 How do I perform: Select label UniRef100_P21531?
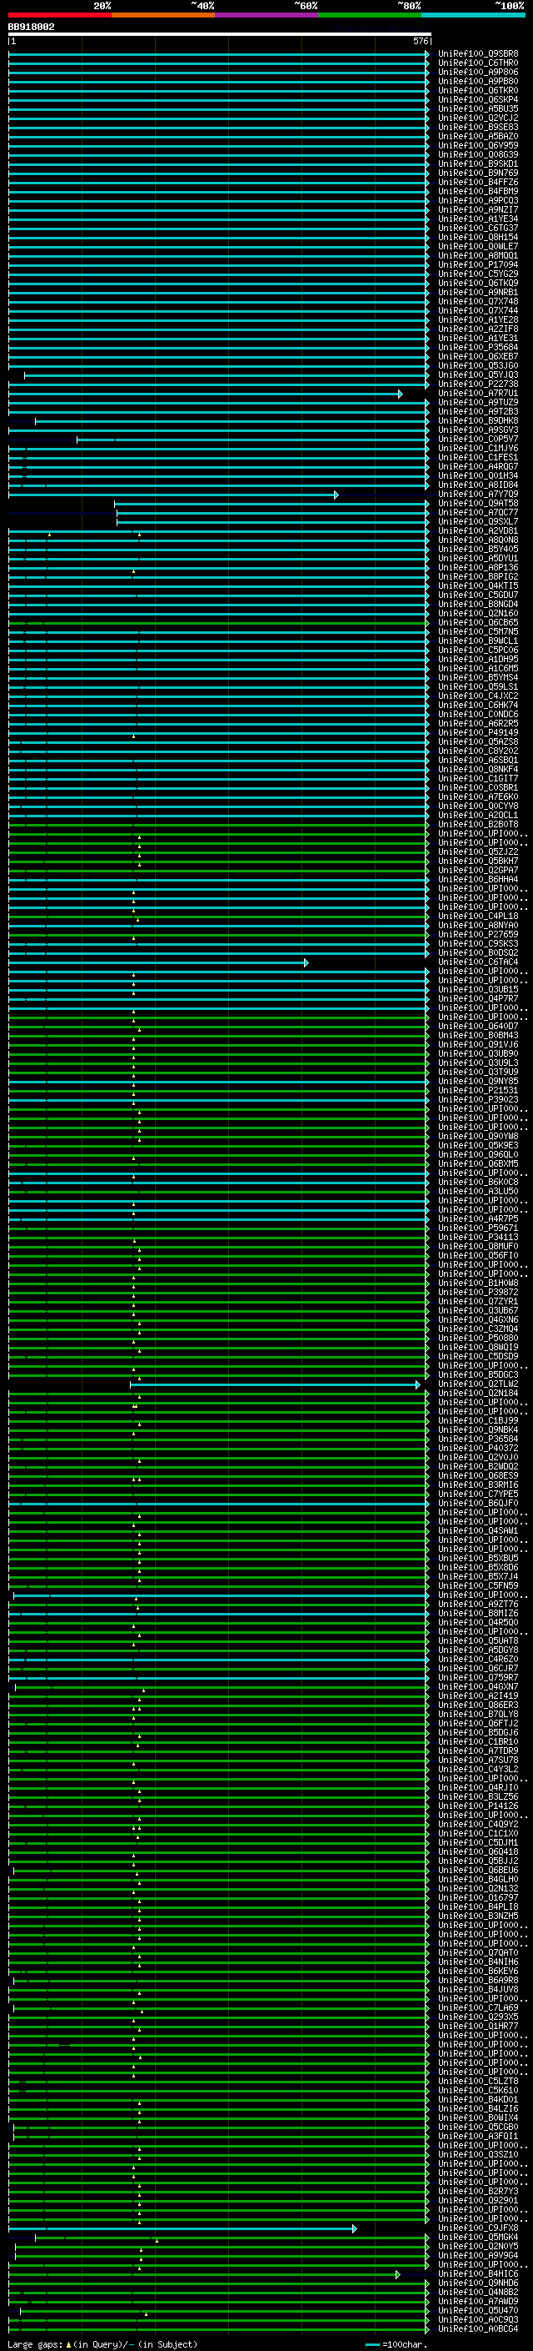478,1091
